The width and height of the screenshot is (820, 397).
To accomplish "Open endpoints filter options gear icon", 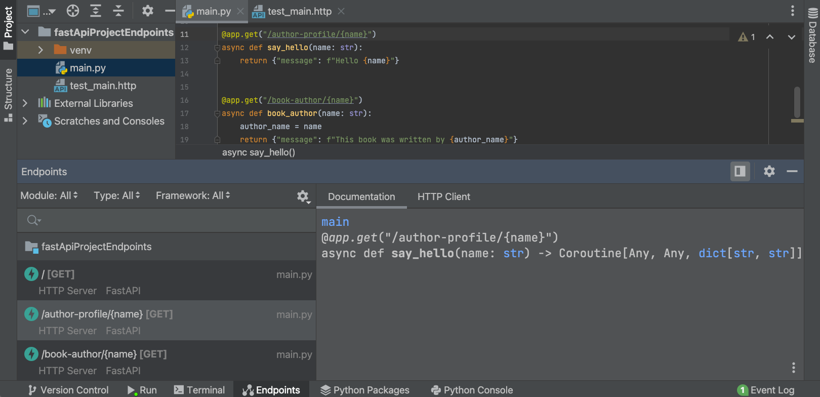I will point(303,196).
